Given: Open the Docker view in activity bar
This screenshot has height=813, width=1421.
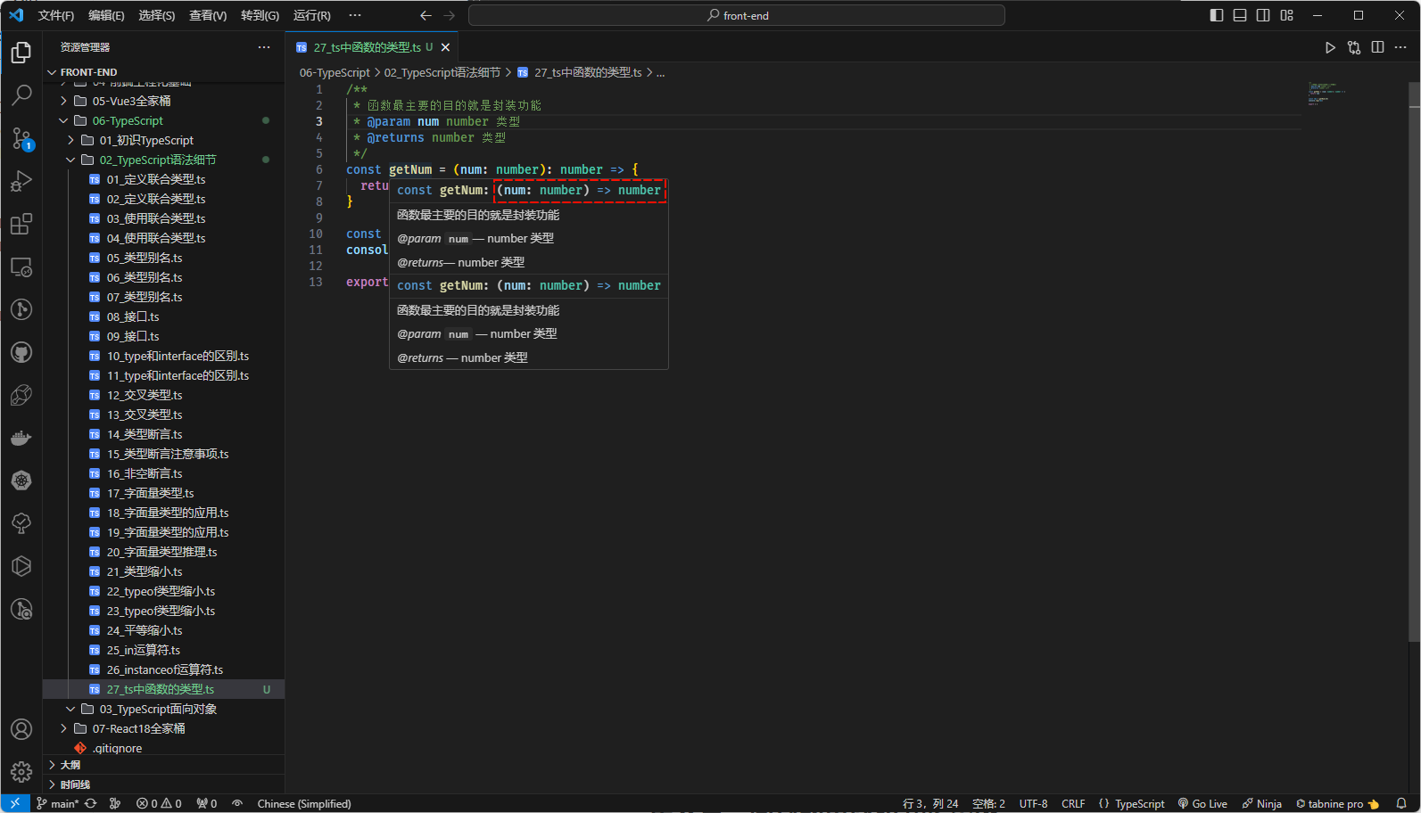Looking at the screenshot, I should tap(21, 438).
